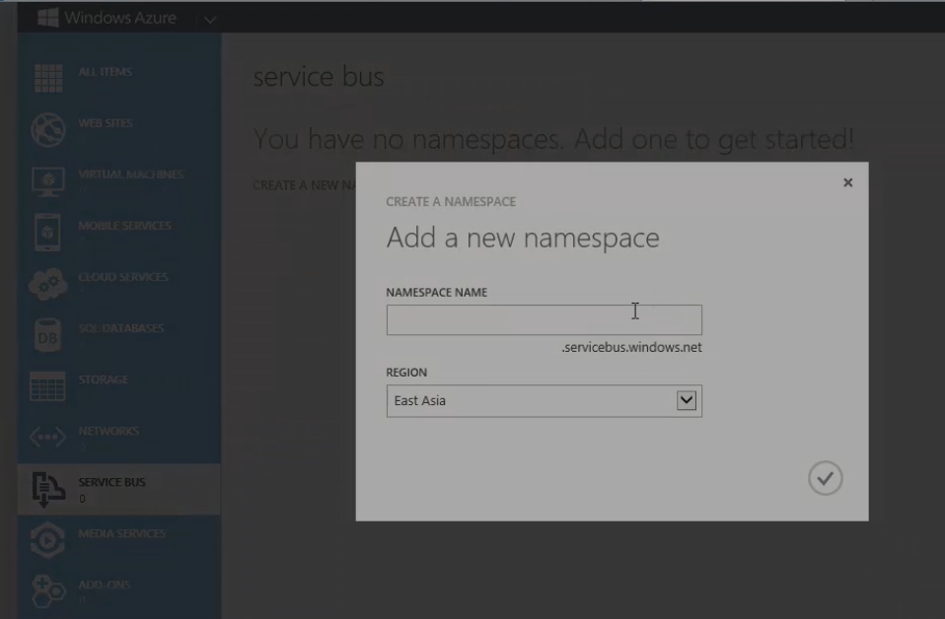Go to ALL ITEMS in the sidebar
Image resolution: width=945 pixels, height=619 pixels.
pos(105,72)
